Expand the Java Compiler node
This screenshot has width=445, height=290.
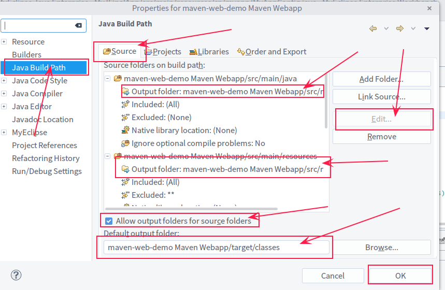pyautogui.click(x=4, y=93)
